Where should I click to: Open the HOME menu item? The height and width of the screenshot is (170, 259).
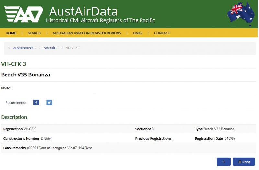pyautogui.click(x=11, y=33)
